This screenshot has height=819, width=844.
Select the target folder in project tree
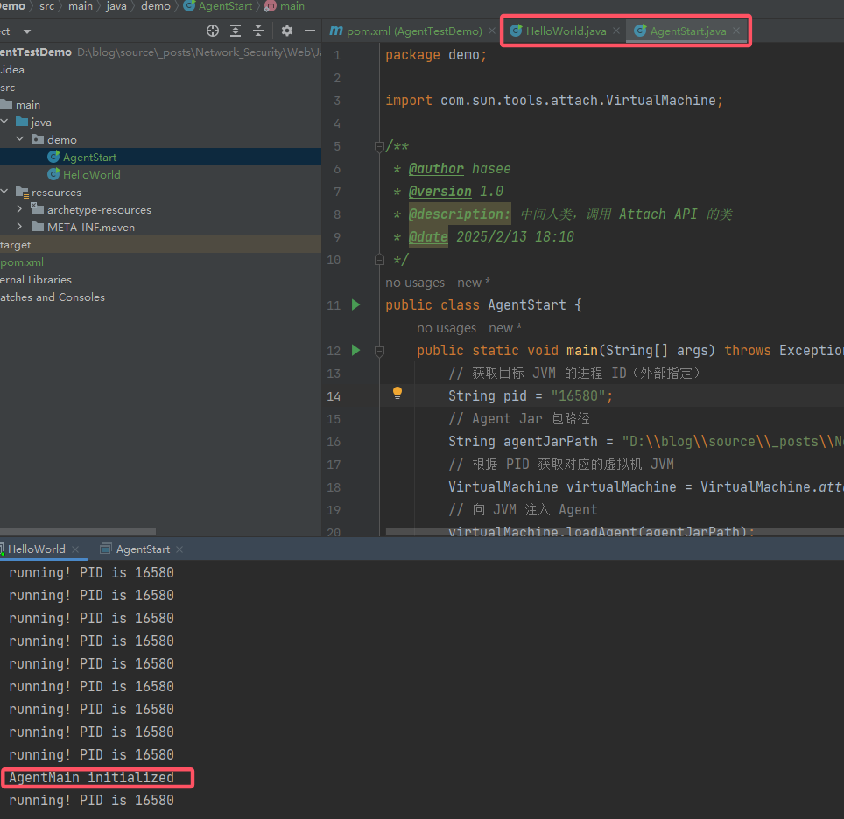click(x=160, y=244)
